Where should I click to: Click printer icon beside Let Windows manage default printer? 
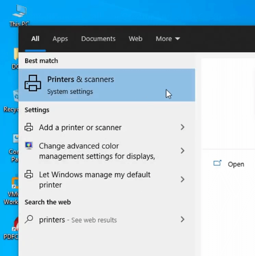coord(29,174)
